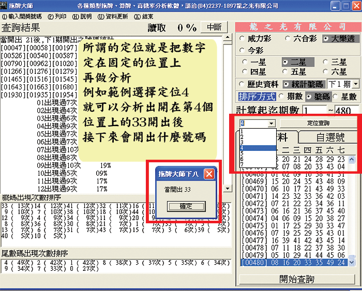Open the 結束 menu
Screen dimensions: 362x291
click(144, 17)
